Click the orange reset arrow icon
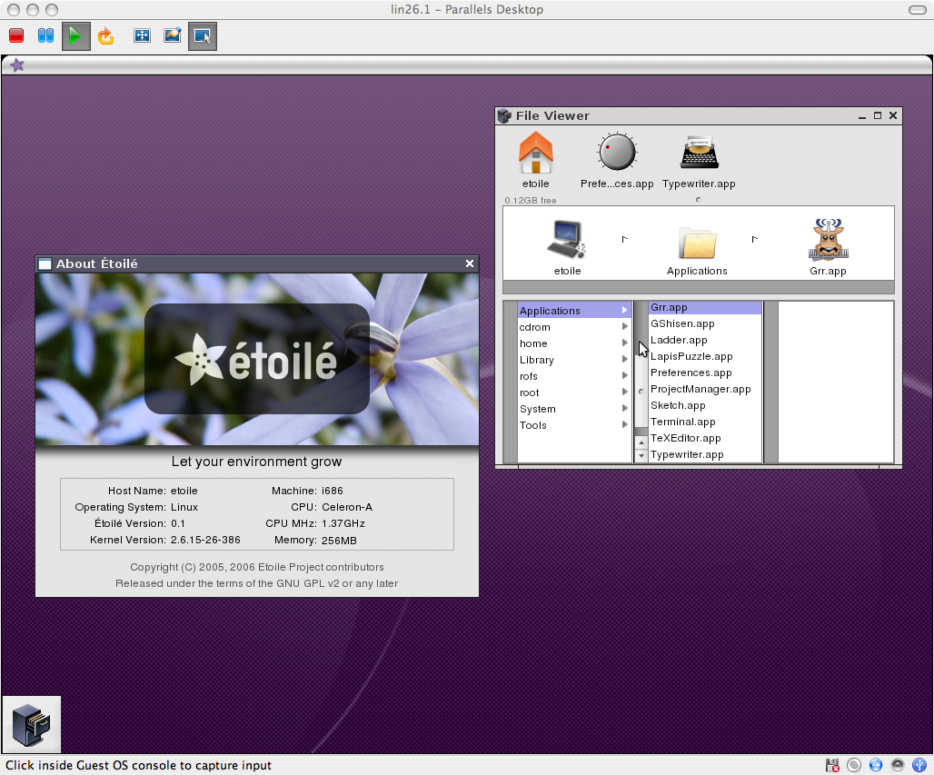This screenshot has height=775, width=934. 105,36
